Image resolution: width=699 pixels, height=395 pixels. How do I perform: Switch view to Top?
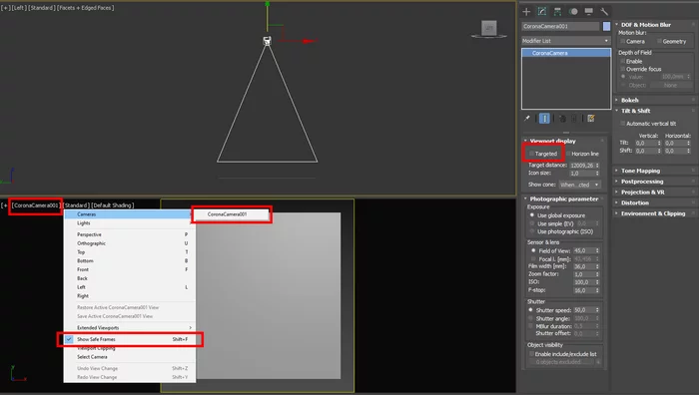(x=129, y=252)
